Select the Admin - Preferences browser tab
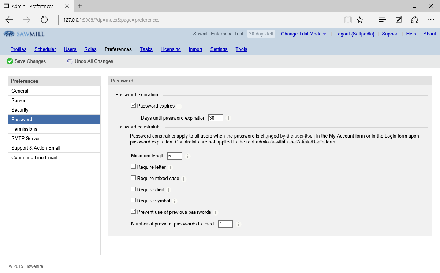This screenshot has width=440, height=273. (37, 6)
